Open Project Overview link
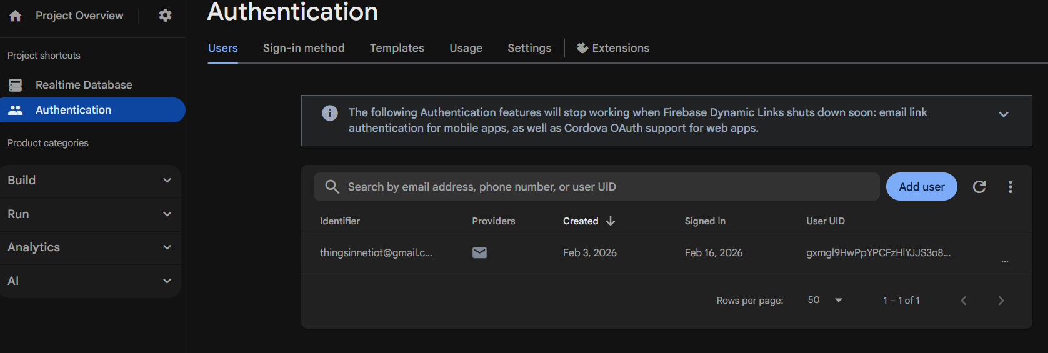This screenshot has height=353, width=1048. 79,16
